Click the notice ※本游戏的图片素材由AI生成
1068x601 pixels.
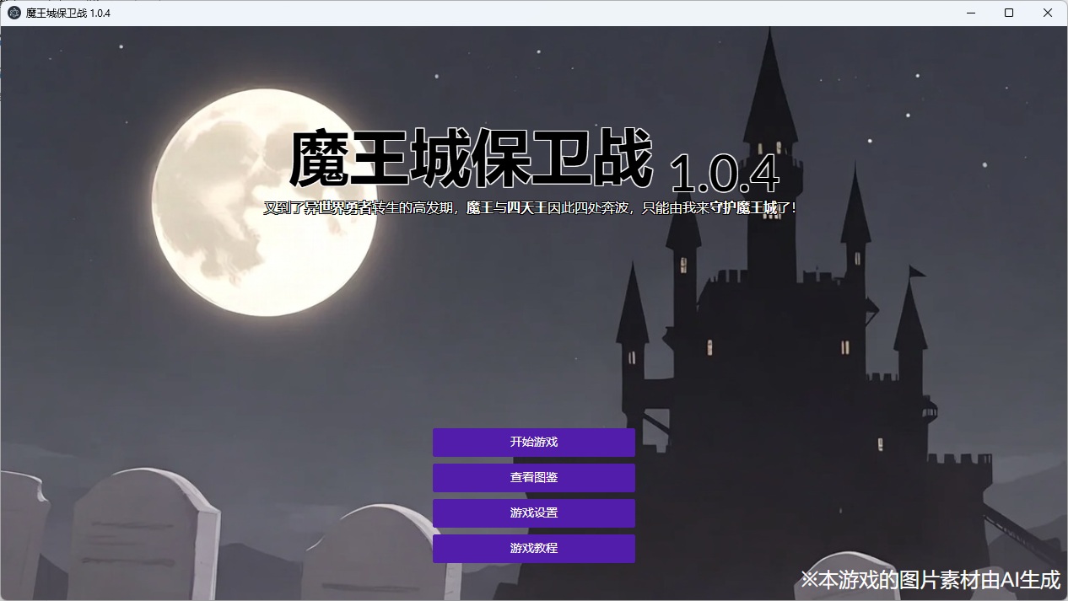click(x=930, y=580)
